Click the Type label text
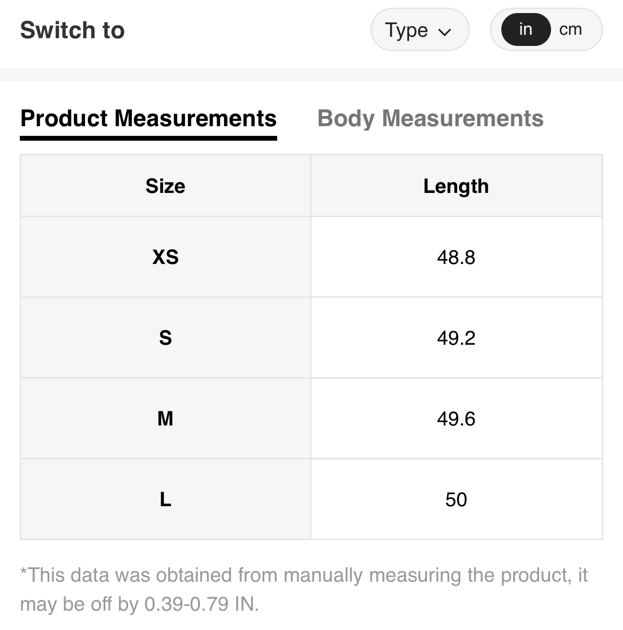The height and width of the screenshot is (630, 623). coord(406,30)
